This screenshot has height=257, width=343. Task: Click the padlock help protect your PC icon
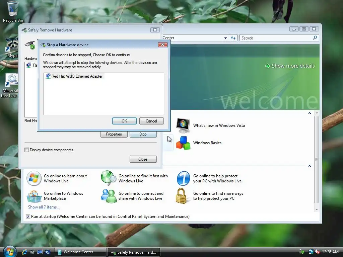[181, 196]
